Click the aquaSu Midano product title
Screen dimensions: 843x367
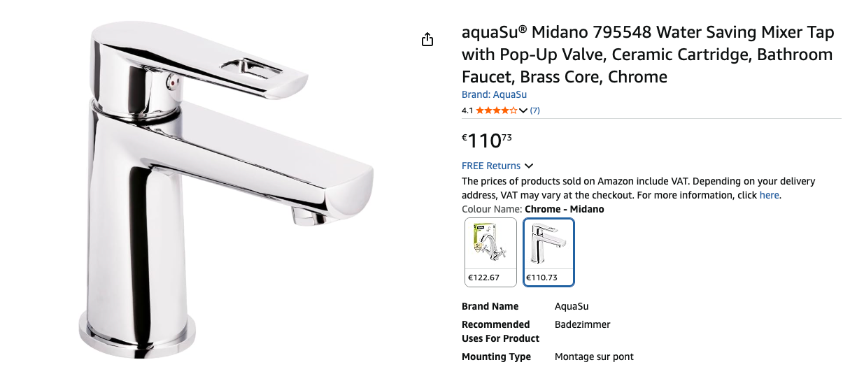click(647, 55)
